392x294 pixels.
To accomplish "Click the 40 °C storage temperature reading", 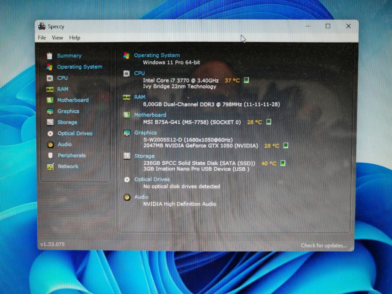I will [269, 163].
